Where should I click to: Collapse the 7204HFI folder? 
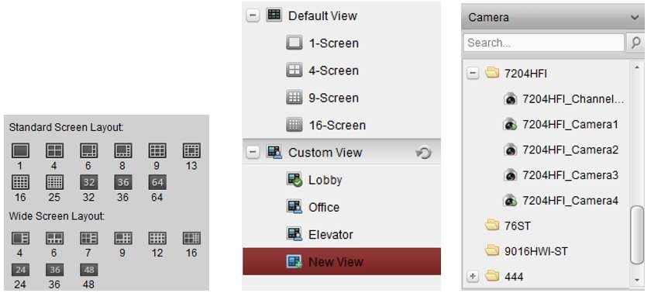tap(473, 74)
